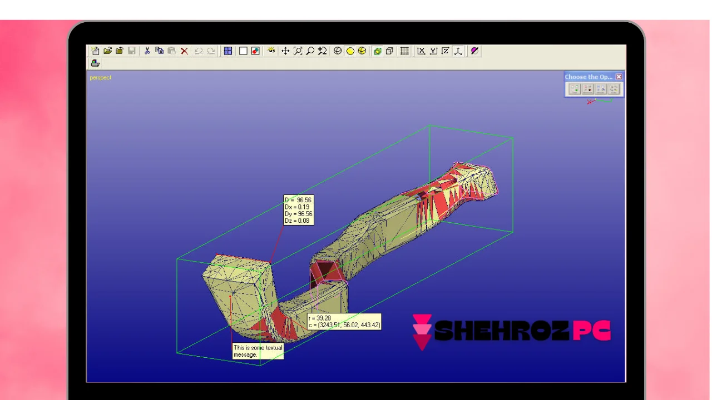Select the magnifier zoom tool

coord(310,51)
